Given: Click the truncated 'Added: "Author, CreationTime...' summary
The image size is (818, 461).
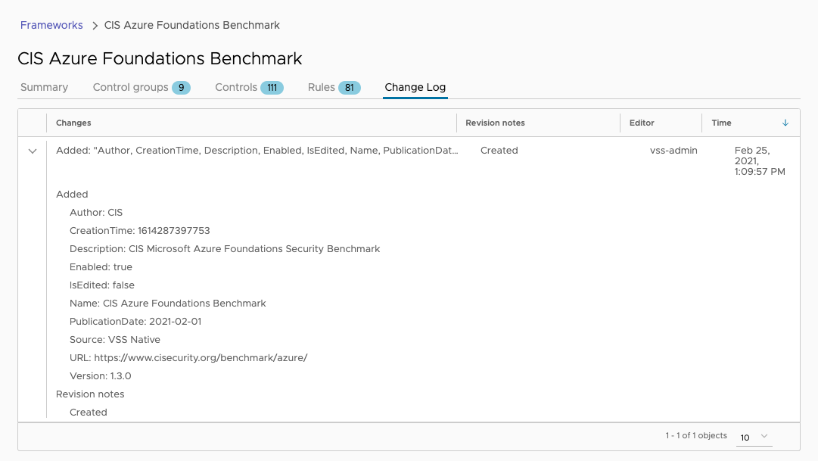Looking at the screenshot, I should [257, 151].
